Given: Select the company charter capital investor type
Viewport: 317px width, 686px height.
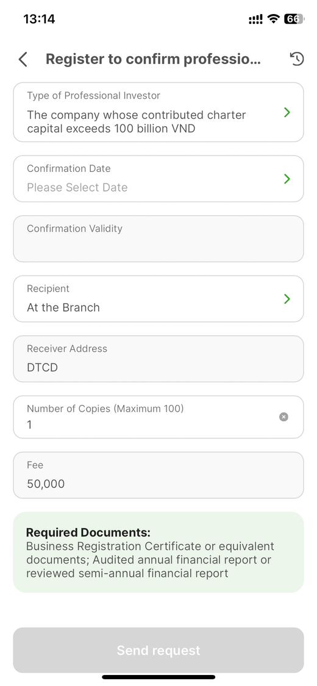Looking at the screenshot, I should [158, 112].
